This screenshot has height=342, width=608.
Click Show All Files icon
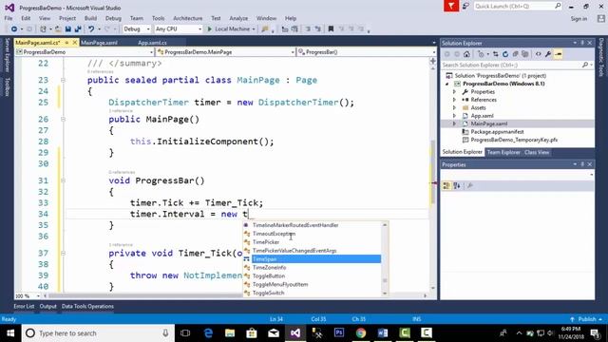click(525, 54)
